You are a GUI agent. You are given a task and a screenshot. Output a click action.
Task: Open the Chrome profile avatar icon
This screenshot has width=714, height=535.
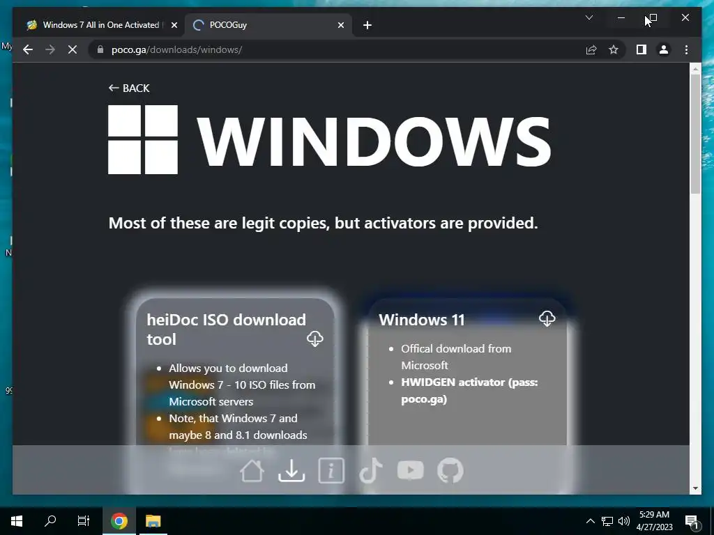(664, 49)
